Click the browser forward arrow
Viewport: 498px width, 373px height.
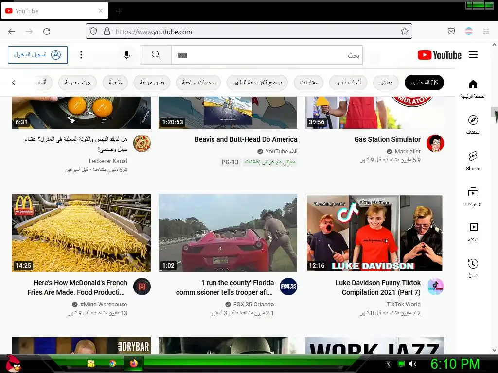(29, 32)
